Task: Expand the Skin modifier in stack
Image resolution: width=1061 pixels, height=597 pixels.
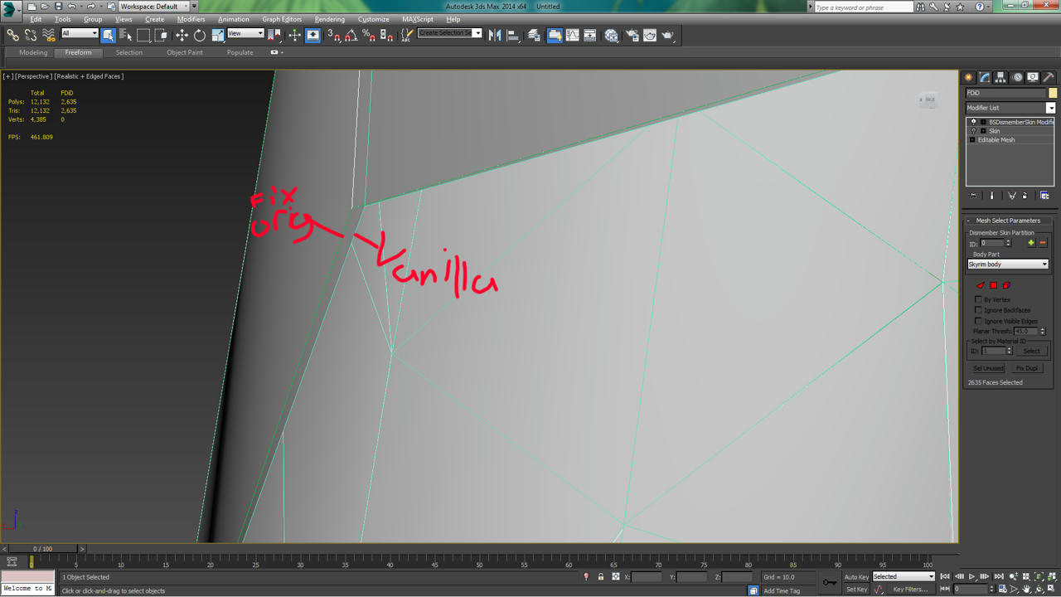Action: tap(983, 131)
